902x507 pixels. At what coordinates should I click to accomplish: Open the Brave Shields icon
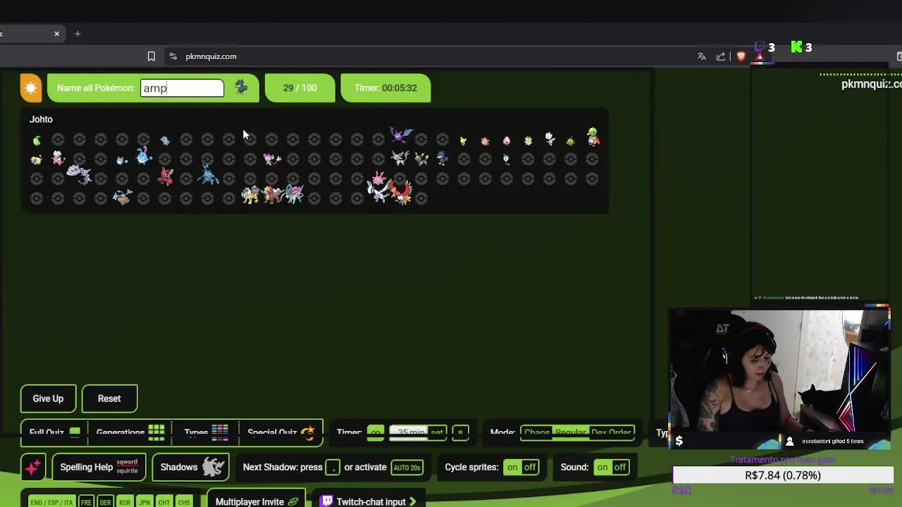click(x=741, y=56)
